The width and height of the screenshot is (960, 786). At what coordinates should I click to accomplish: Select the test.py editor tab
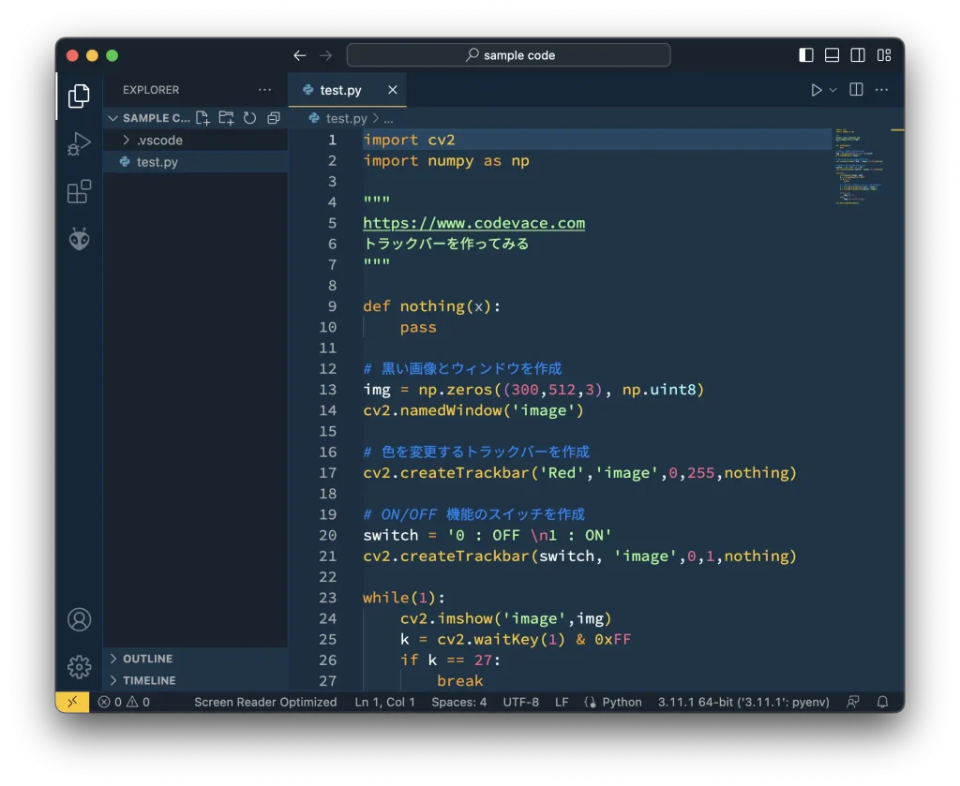pyautogui.click(x=340, y=90)
